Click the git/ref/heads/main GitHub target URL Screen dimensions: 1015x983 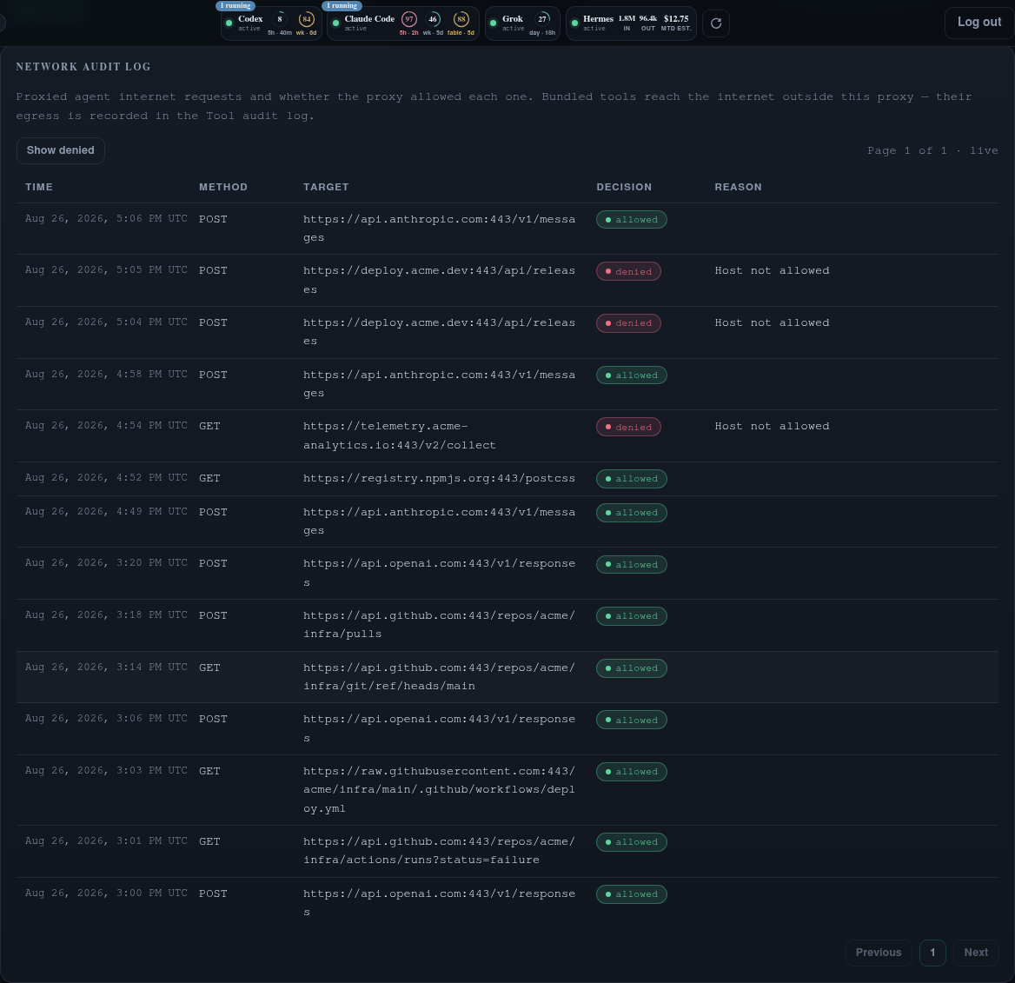pyautogui.click(x=439, y=677)
